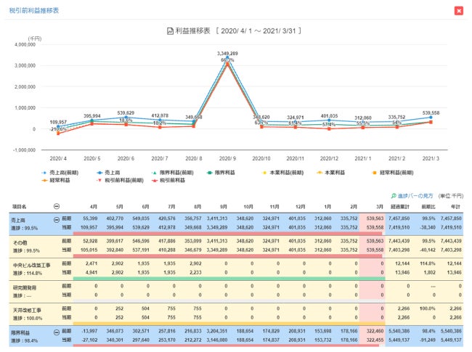The image size is (472, 352).
Task: Click the 4月 column header
Action: pyautogui.click(x=94, y=207)
